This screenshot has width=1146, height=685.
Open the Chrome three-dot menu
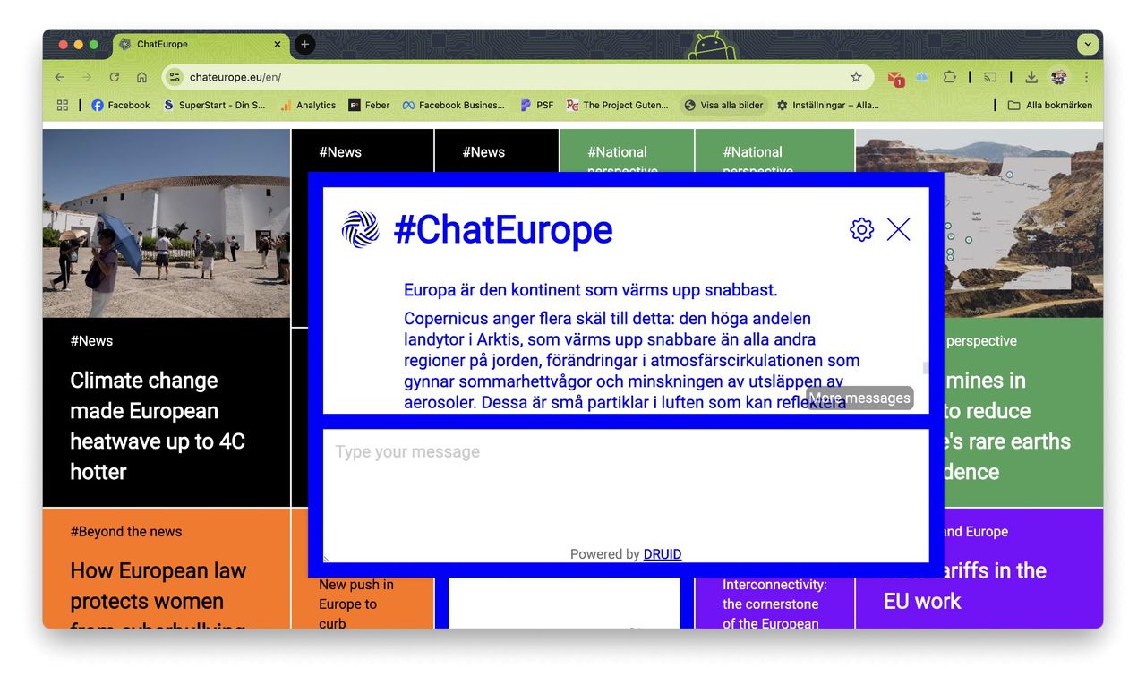coord(1086,77)
